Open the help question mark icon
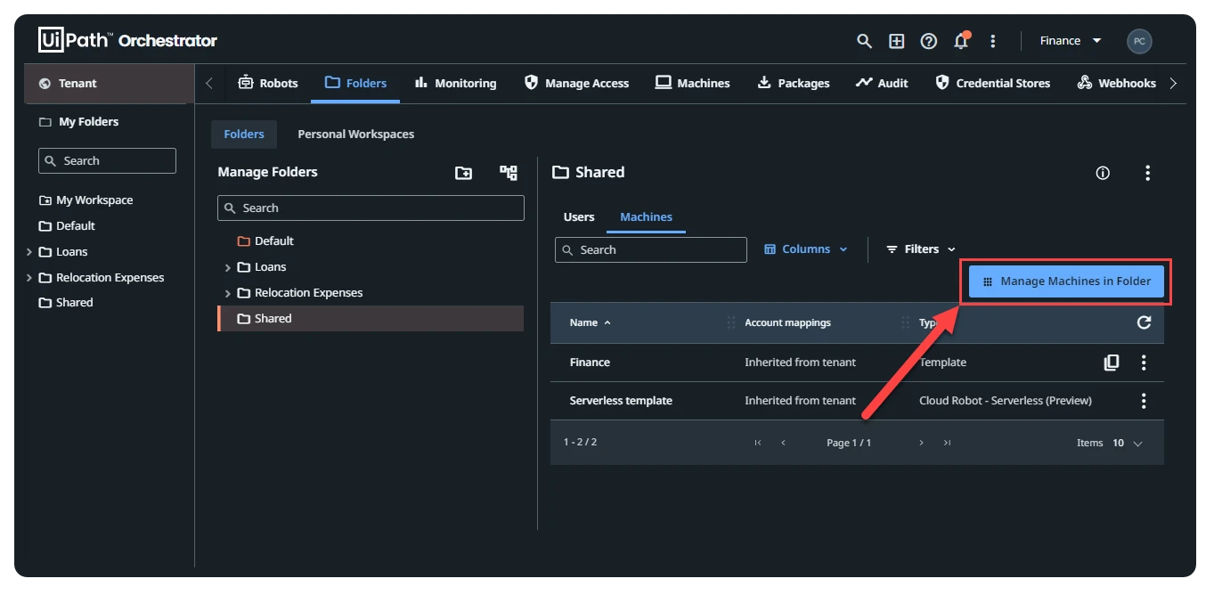Viewport: 1214px width, 595px height. (x=928, y=41)
